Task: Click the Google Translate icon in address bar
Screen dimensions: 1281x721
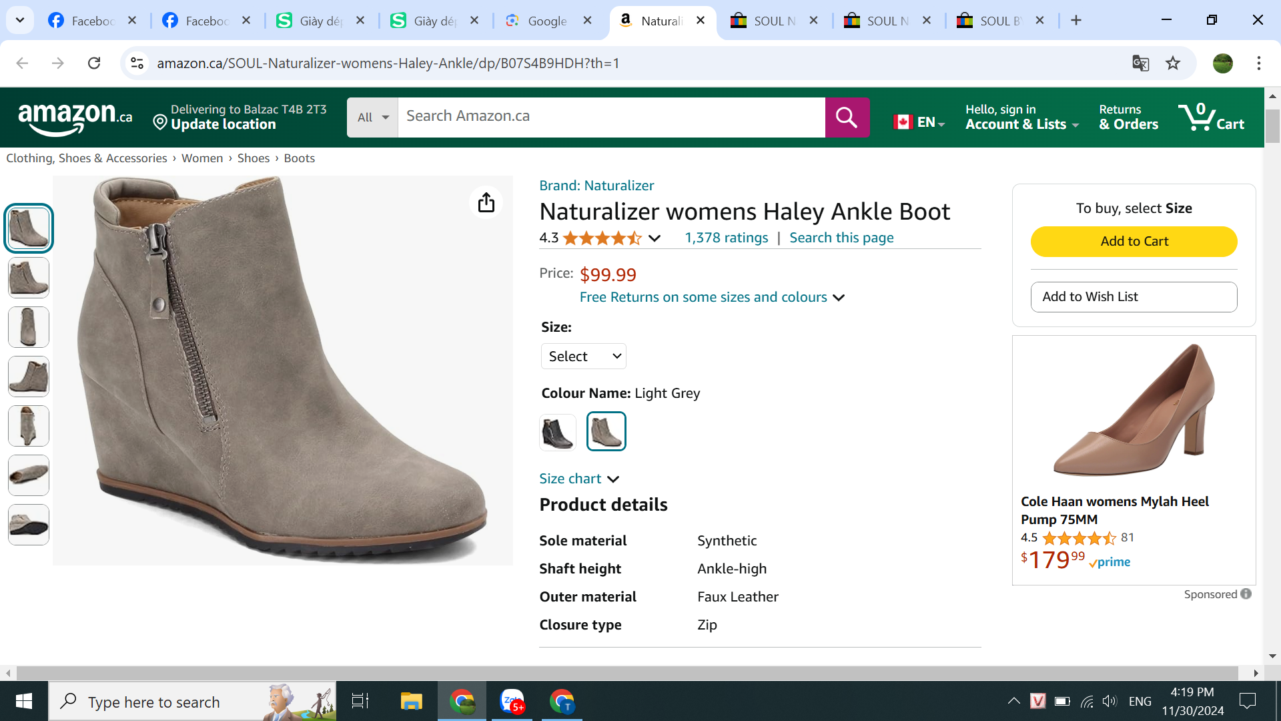Action: tap(1140, 63)
